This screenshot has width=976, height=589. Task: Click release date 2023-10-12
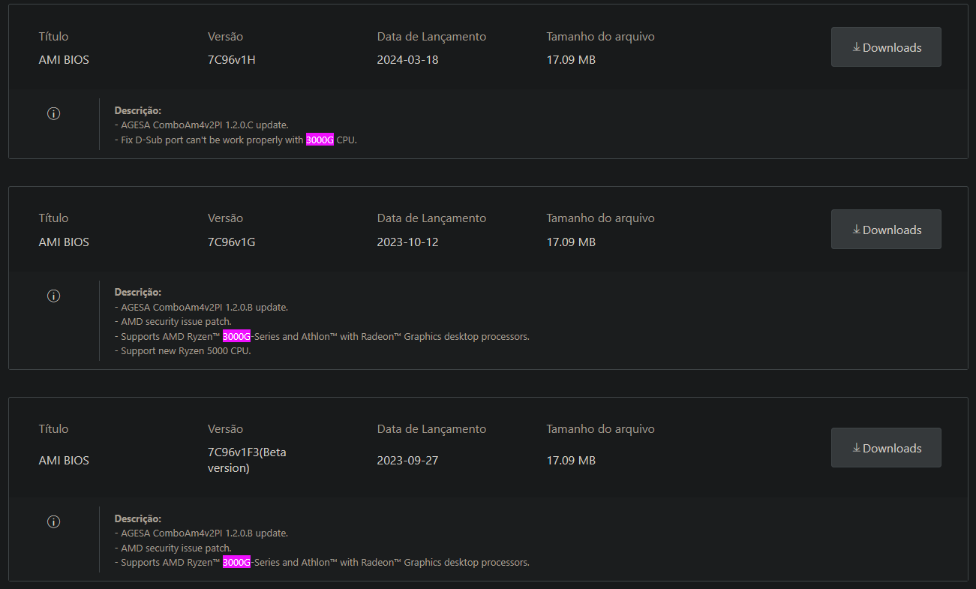pos(407,242)
